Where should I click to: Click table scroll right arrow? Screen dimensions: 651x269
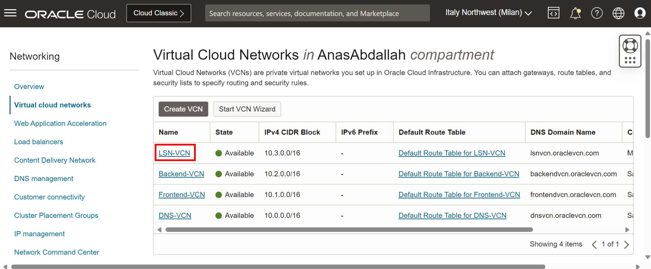point(627,230)
